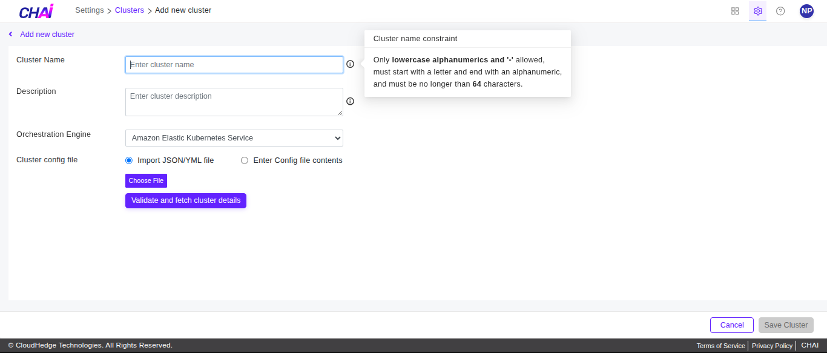The width and height of the screenshot is (827, 353).
Task: Click the Description info icon
Action: click(x=350, y=101)
